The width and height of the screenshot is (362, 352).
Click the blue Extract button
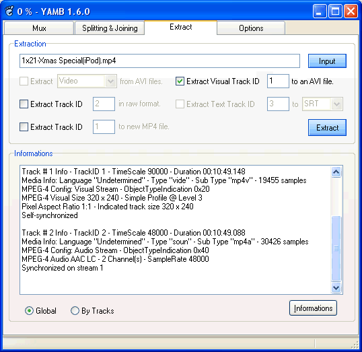(327, 127)
